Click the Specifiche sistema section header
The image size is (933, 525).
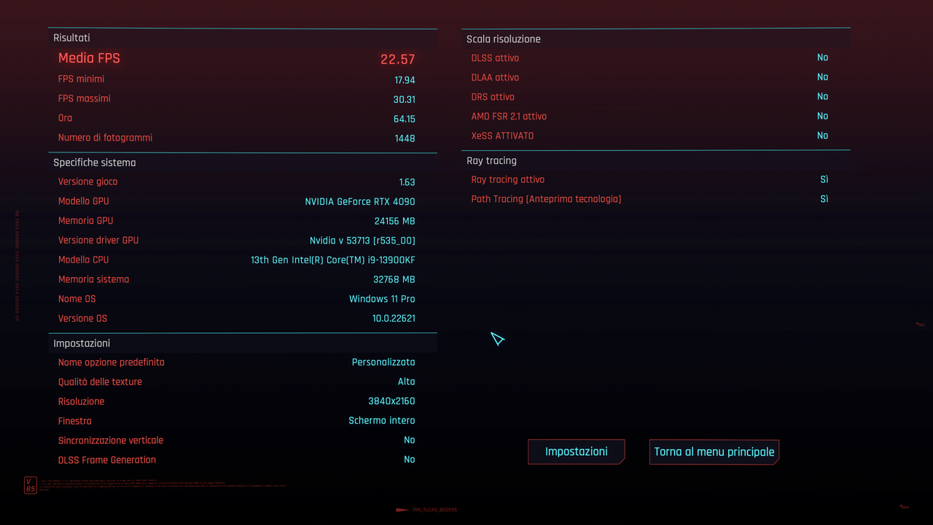click(x=95, y=163)
